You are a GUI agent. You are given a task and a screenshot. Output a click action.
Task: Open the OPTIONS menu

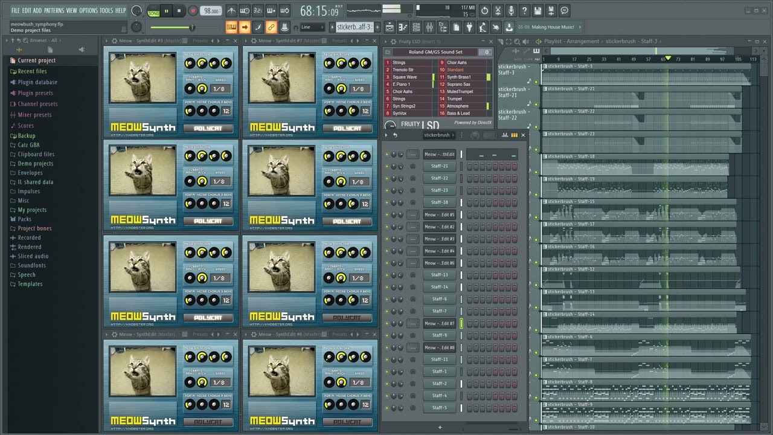(x=88, y=11)
